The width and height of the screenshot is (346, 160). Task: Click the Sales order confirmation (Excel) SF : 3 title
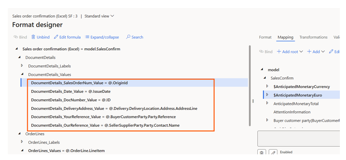tap(45, 16)
